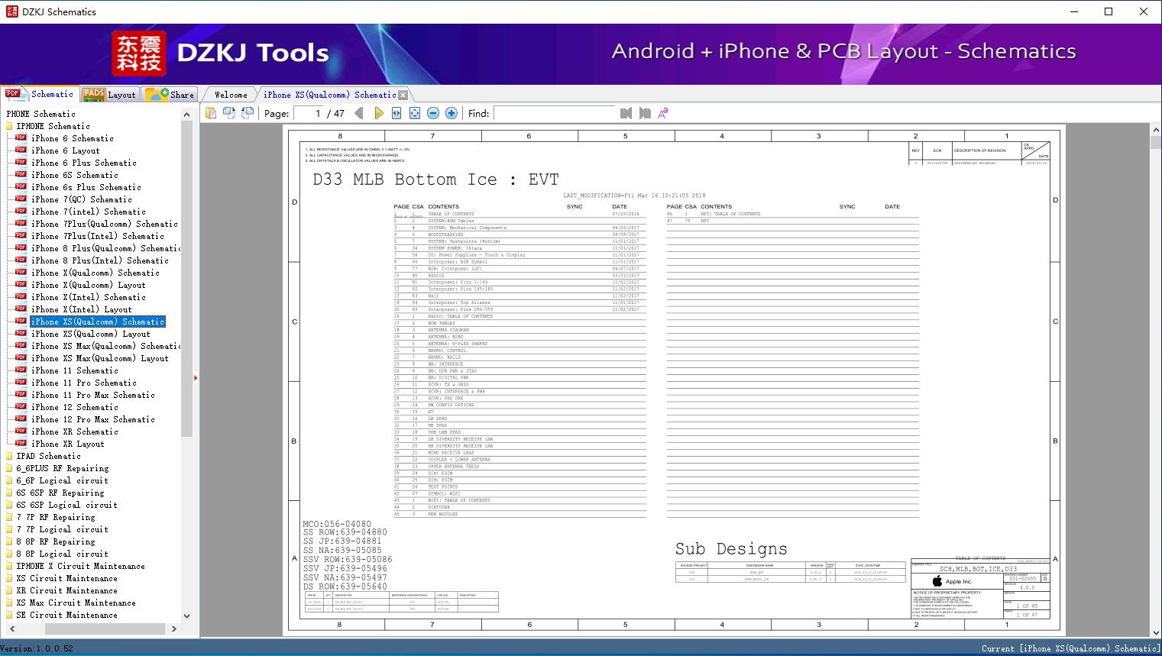Open iPhone XR Layout file
1162x656 pixels.
67,444
